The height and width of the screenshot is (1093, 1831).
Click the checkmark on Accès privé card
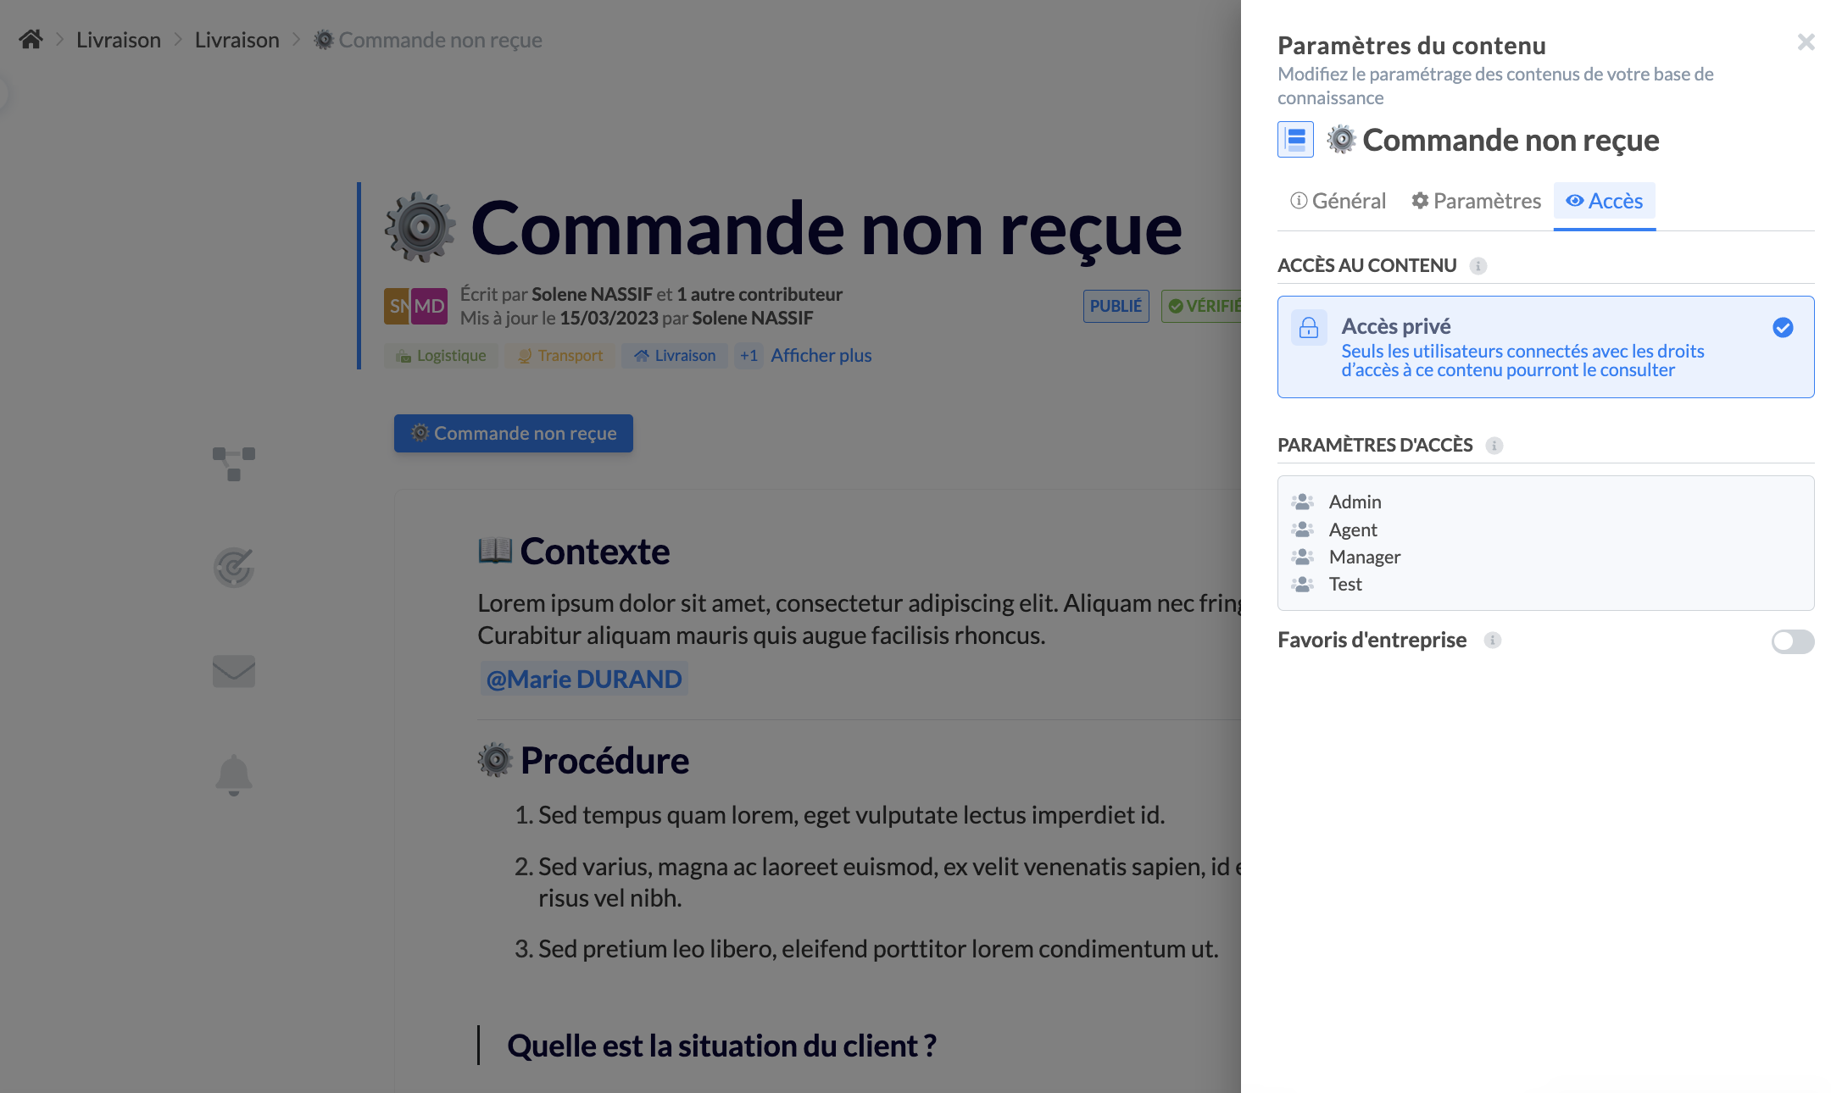point(1784,328)
